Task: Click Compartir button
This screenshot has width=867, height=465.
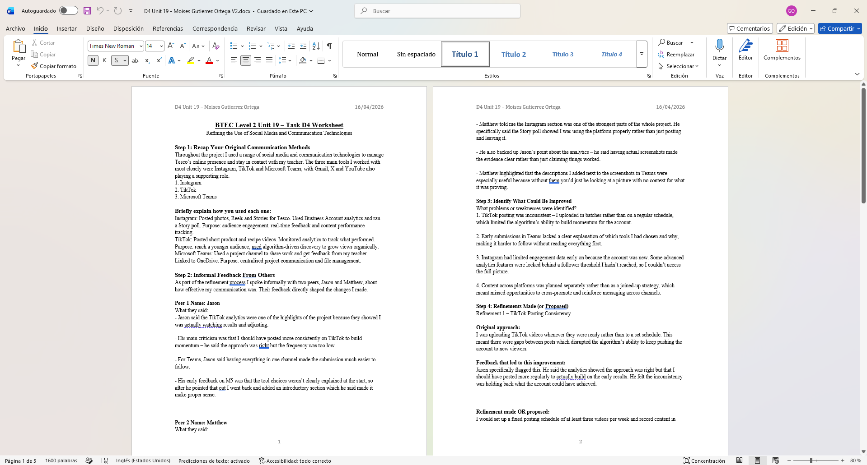Action: (x=839, y=28)
